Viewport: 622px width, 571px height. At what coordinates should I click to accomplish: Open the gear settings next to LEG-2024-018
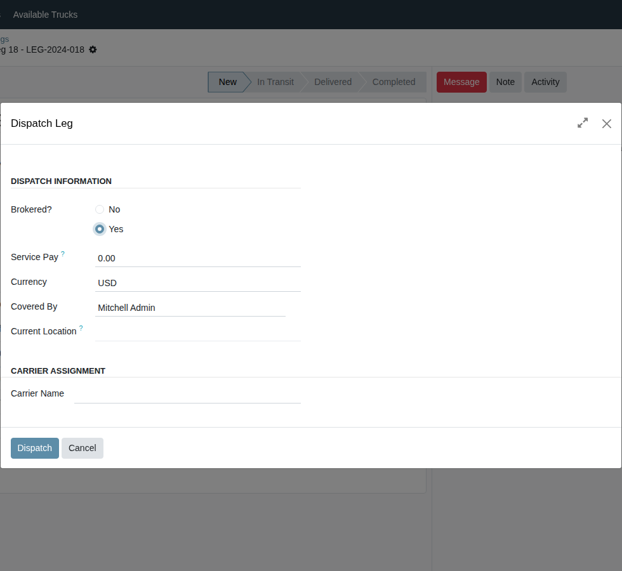tap(93, 49)
